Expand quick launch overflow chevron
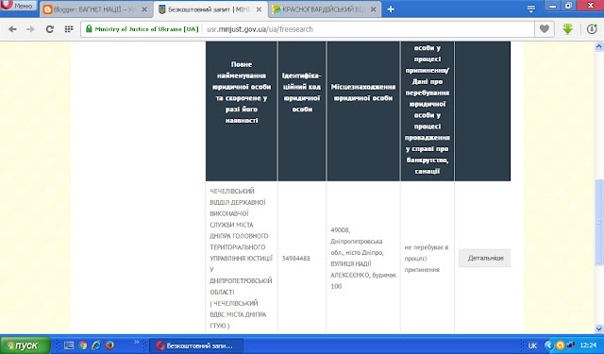 [x=136, y=342]
